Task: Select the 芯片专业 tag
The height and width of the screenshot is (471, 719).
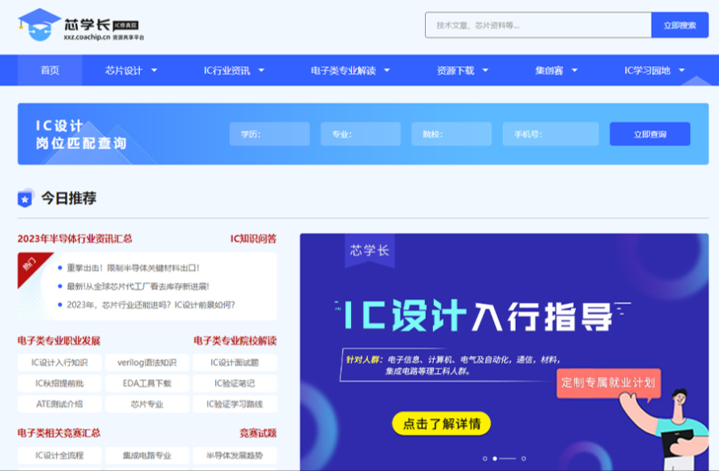Action: point(147,404)
